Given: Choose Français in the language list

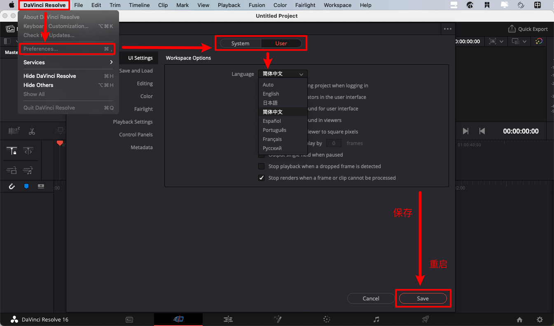Looking at the screenshot, I should [283, 139].
